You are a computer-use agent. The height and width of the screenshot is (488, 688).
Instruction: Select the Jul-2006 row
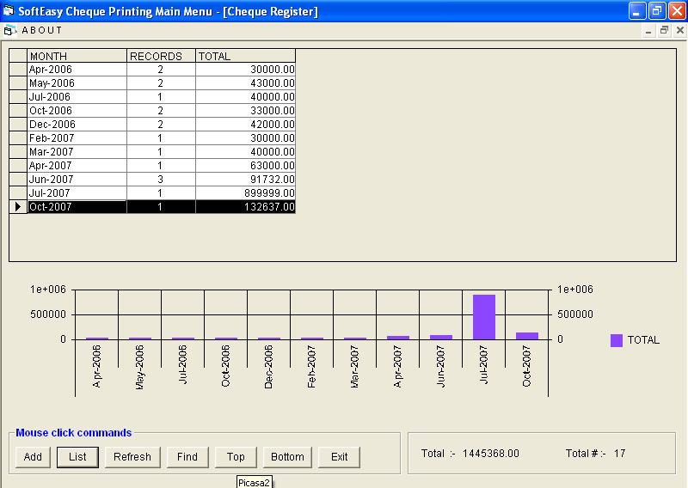(152, 97)
